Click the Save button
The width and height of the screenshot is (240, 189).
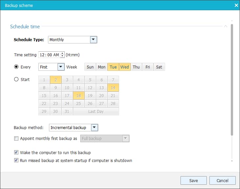click(x=193, y=180)
